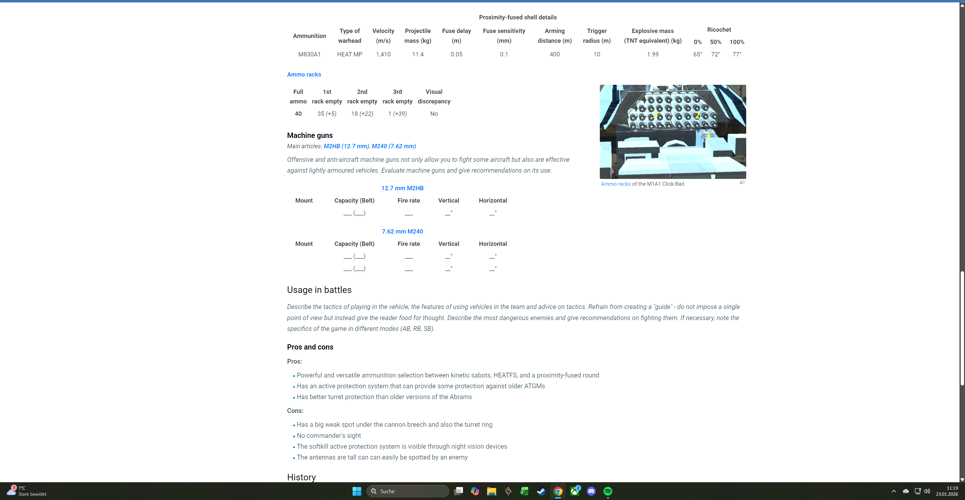Viewport: 965px width, 500px height.
Task: Open Copilot from the taskbar
Action: pos(475,491)
